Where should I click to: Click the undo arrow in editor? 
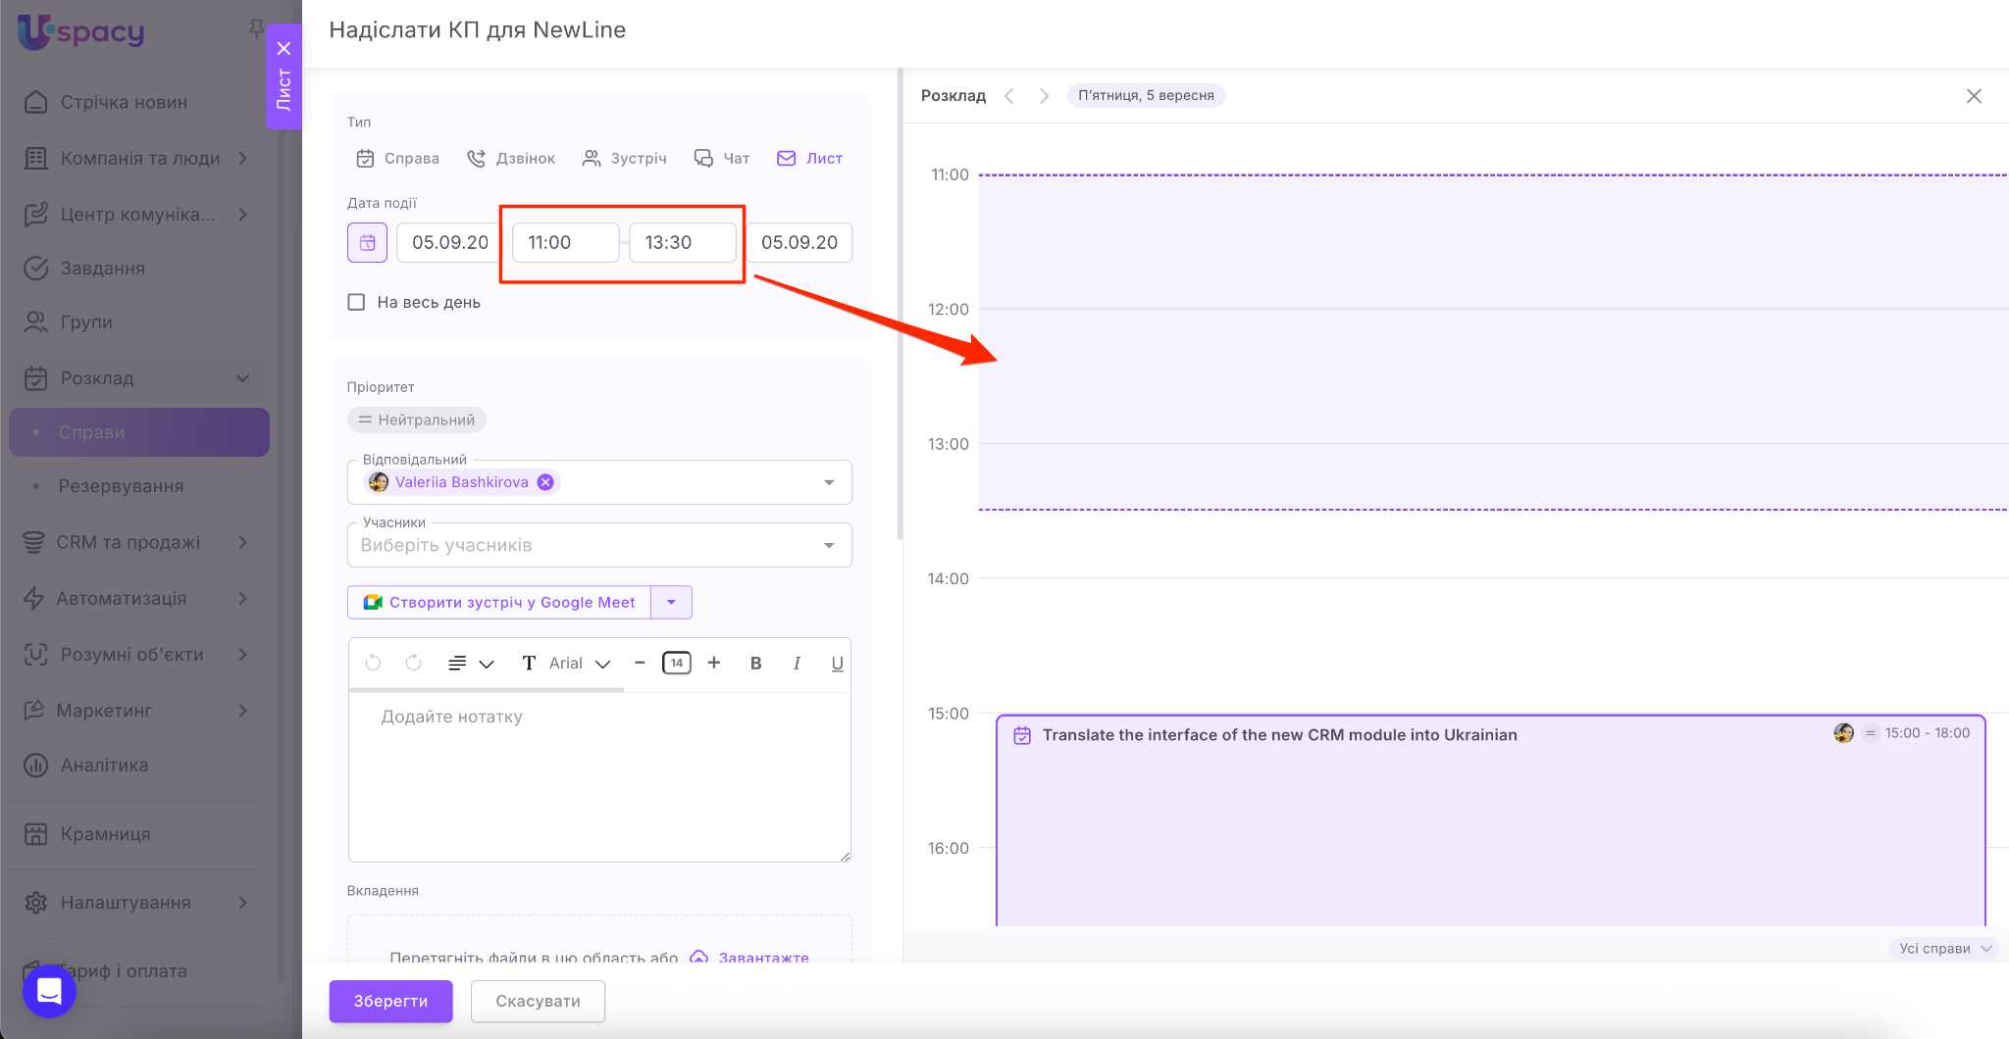tap(373, 664)
